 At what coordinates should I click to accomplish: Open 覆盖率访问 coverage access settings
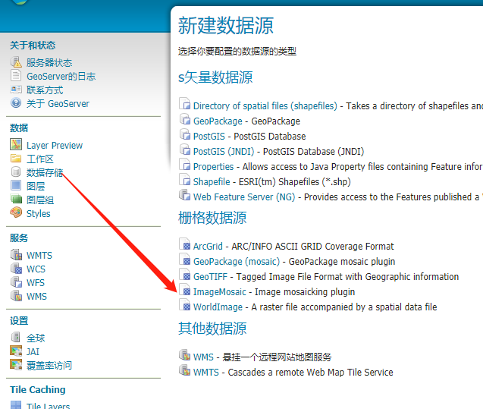coord(49,365)
